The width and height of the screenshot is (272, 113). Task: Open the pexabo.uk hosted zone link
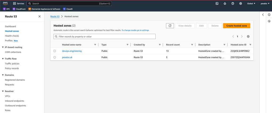point(67,57)
